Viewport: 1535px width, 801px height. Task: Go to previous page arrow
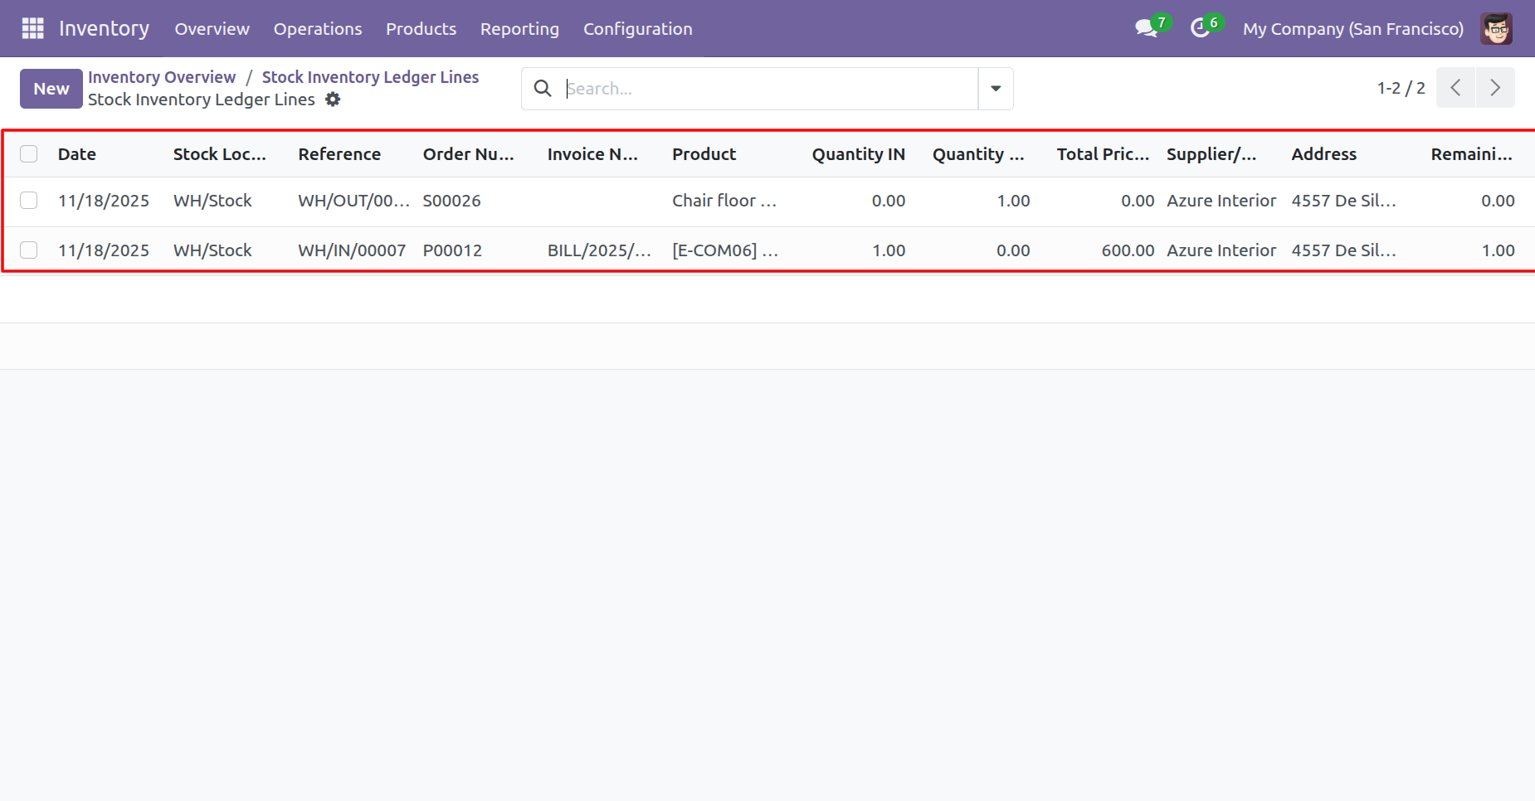(1455, 88)
